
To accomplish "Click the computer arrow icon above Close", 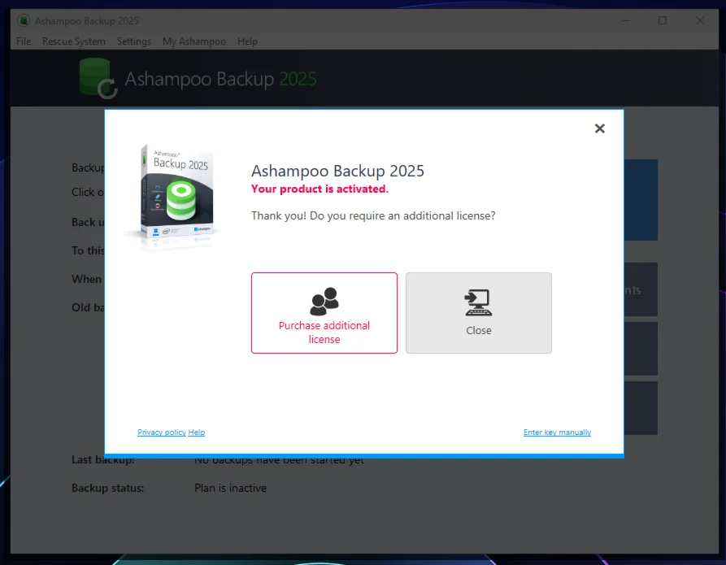I will pos(478,302).
